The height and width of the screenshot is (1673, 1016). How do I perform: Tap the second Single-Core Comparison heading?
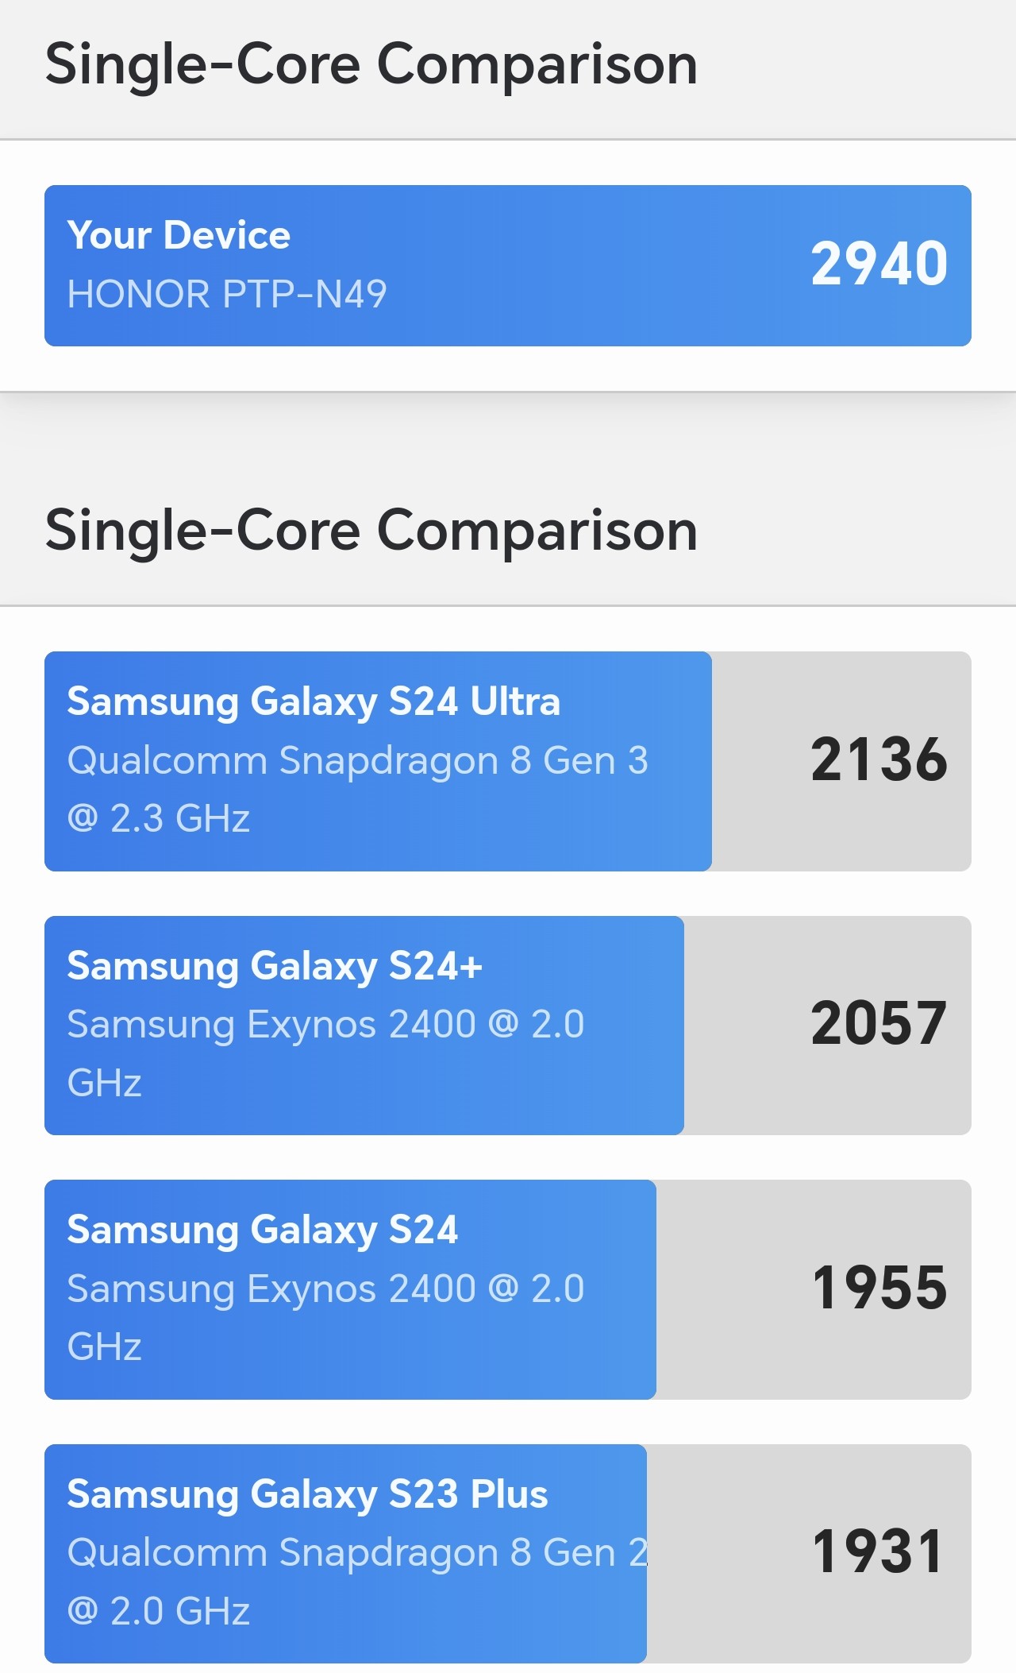371,531
